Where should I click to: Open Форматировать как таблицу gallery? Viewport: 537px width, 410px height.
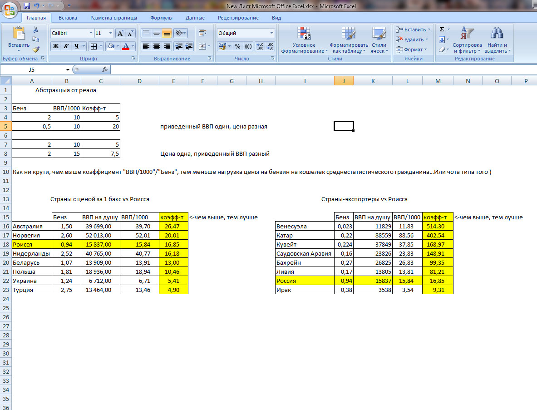pyautogui.click(x=349, y=40)
